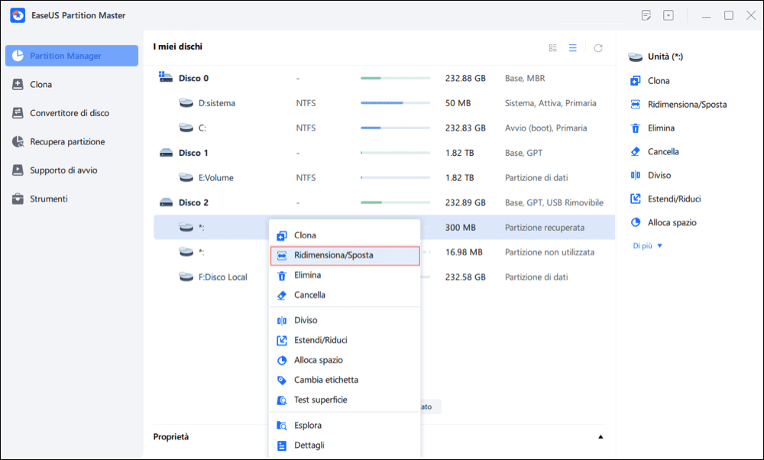Image resolution: width=764 pixels, height=460 pixels.
Task: Click the Disco 0 disk icon
Action: tap(166, 77)
